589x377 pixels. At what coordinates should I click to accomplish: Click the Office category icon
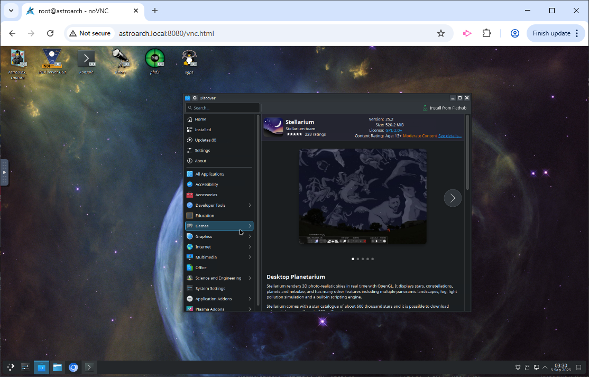[x=190, y=268]
